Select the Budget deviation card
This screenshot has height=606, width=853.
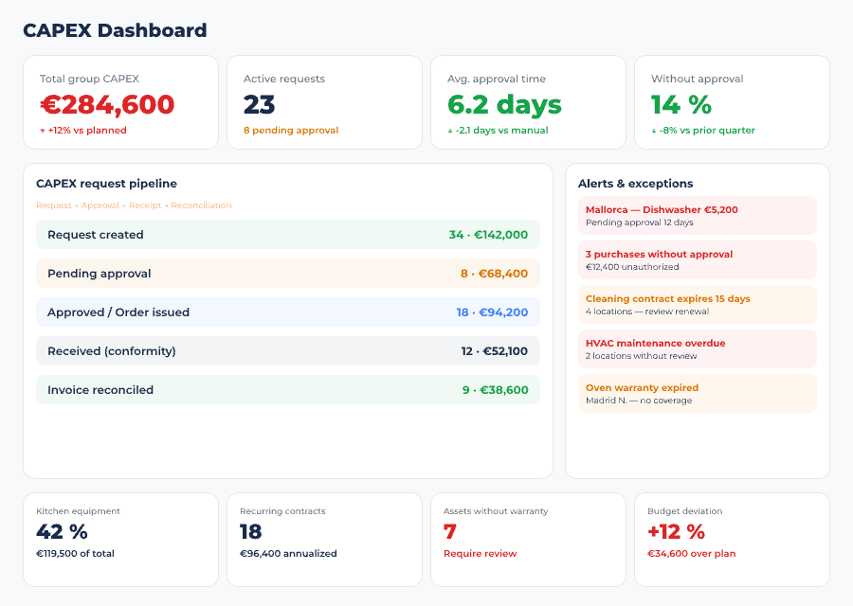click(x=732, y=531)
